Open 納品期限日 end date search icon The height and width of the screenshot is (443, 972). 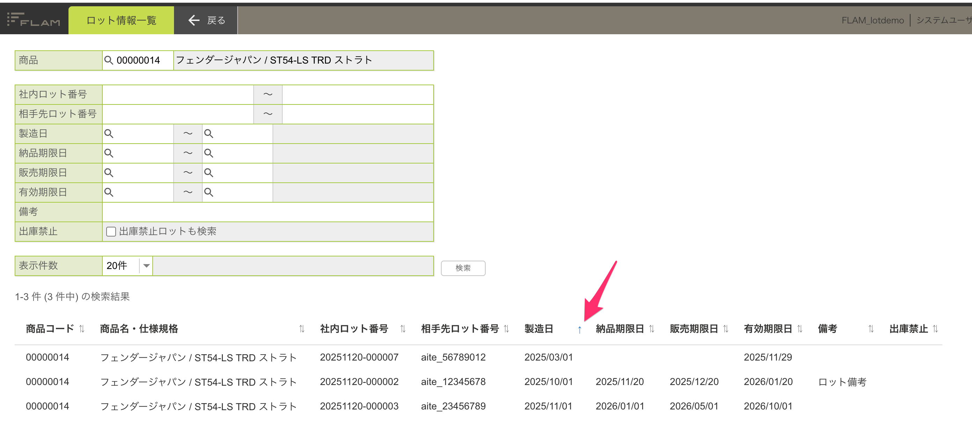click(209, 153)
